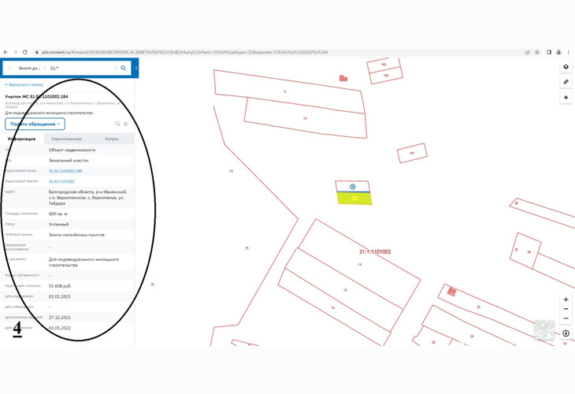
Task: Bookmark this page with the star icon
Action: tap(537, 53)
